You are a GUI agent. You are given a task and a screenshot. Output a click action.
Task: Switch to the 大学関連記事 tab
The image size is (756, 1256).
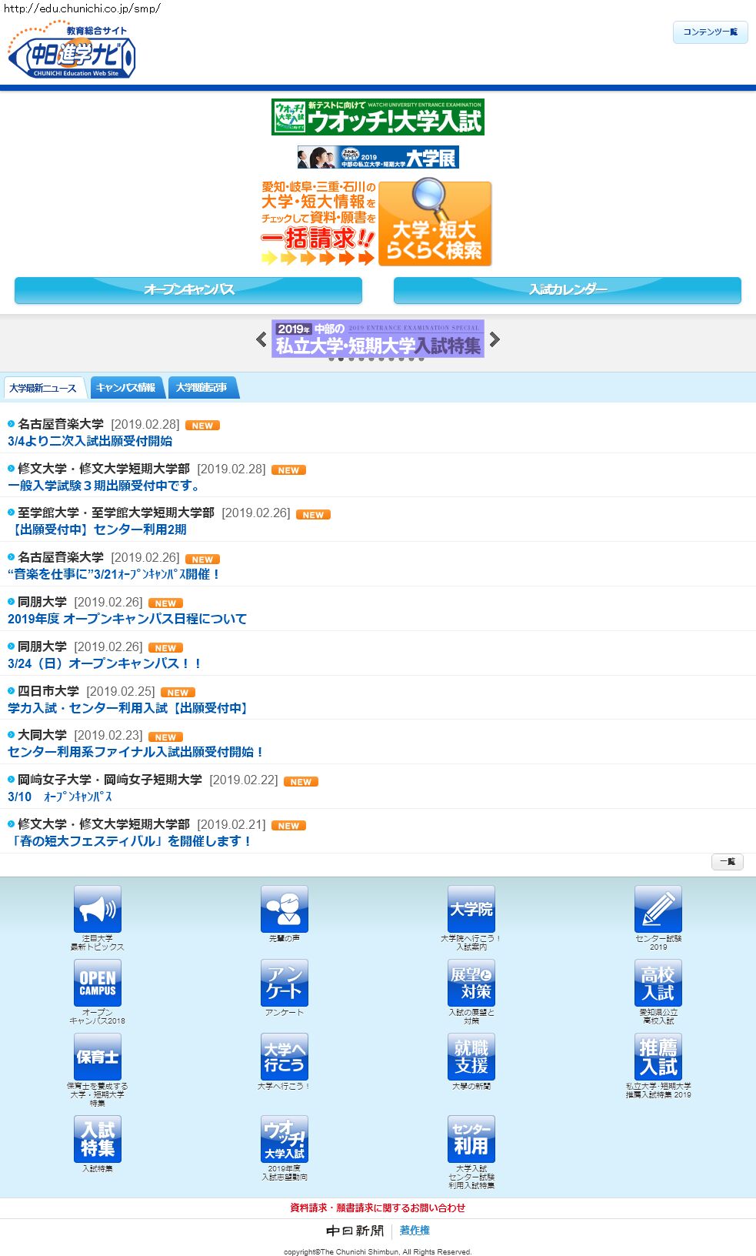pos(201,388)
